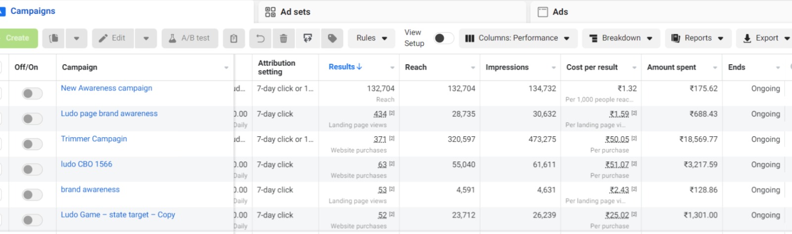Open the Ends column dropdown arrow
The image size is (792, 234).
tap(778, 68)
